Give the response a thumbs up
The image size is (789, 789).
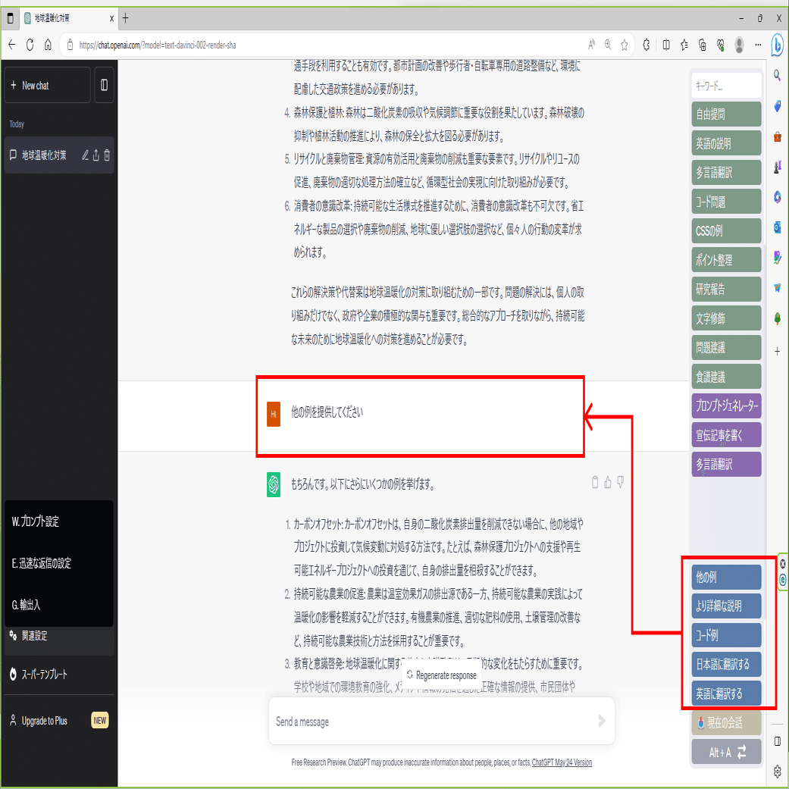(x=607, y=482)
